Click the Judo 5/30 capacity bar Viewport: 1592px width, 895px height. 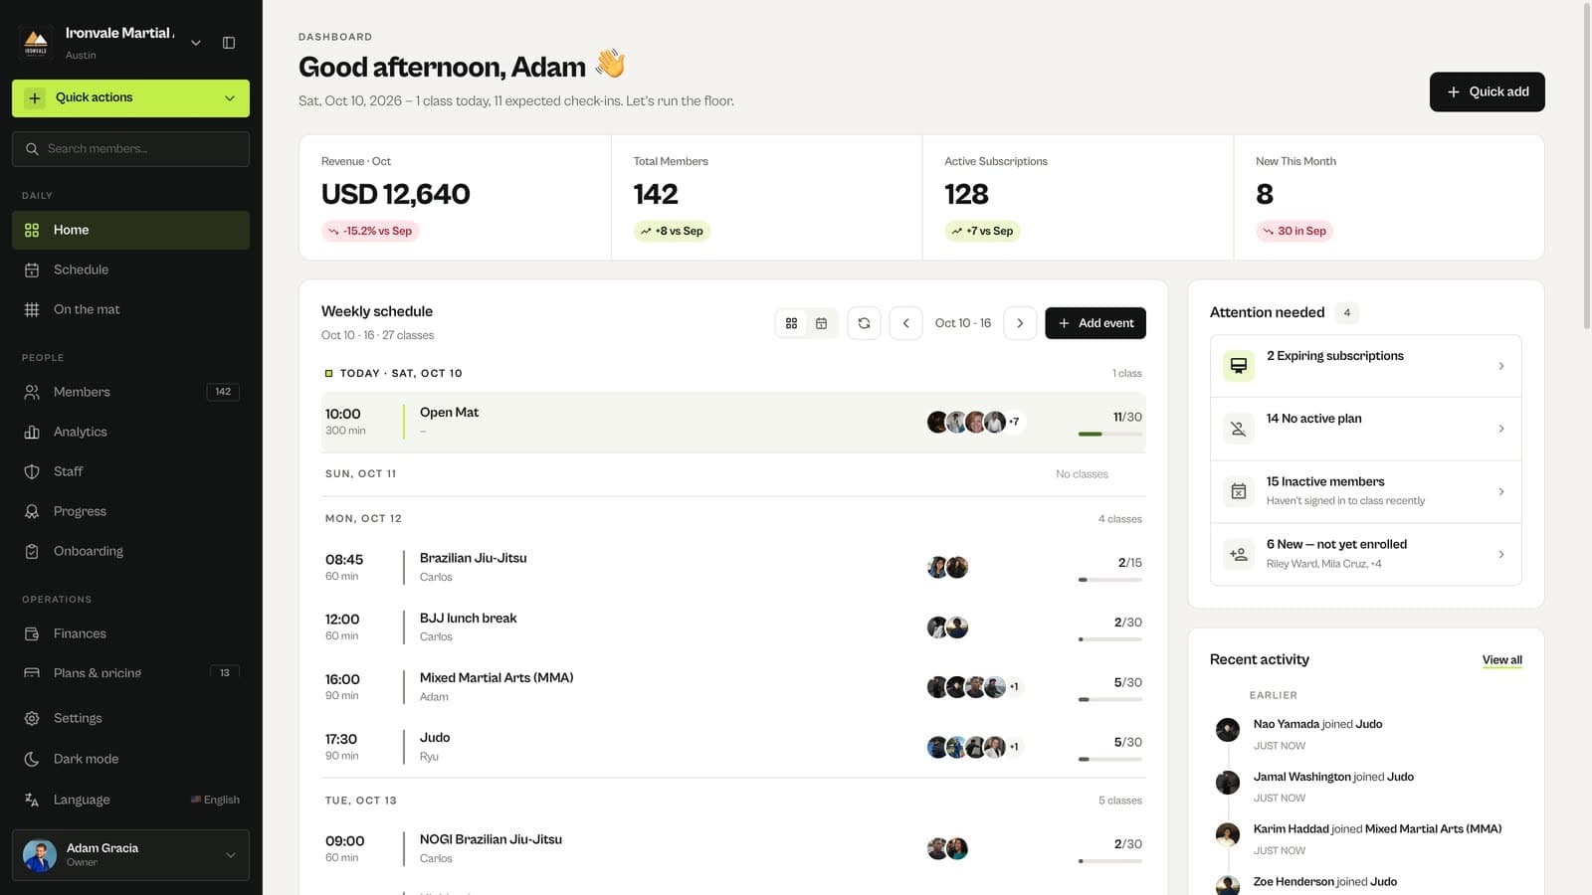click(1109, 759)
